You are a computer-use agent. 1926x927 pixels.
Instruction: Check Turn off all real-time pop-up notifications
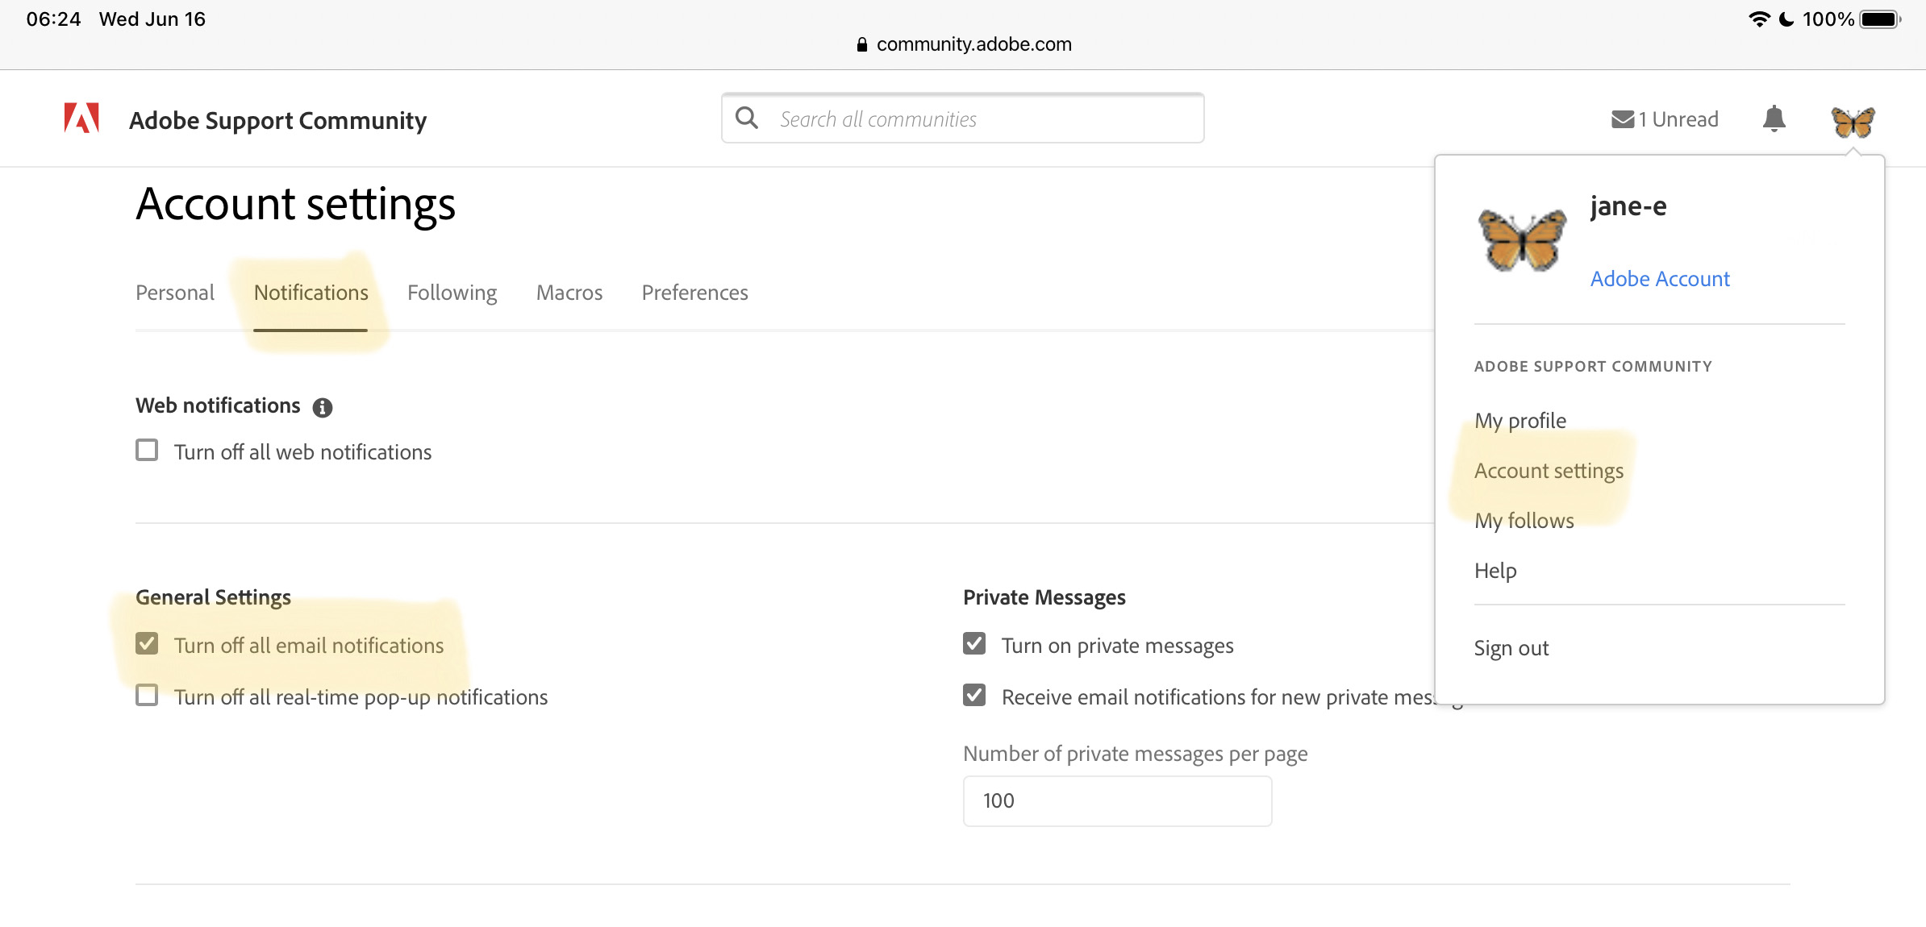click(147, 695)
